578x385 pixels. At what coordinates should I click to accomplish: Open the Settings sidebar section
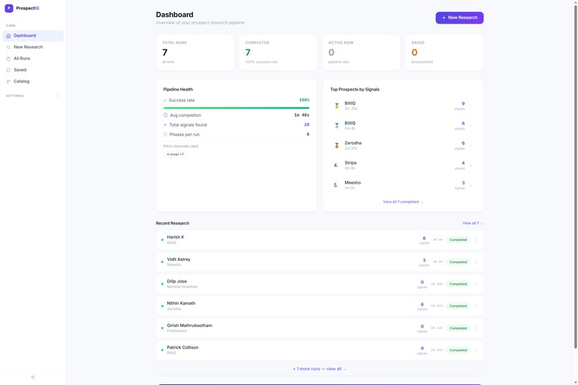33,96
